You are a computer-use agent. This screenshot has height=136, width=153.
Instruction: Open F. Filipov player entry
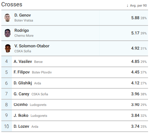(21, 72)
